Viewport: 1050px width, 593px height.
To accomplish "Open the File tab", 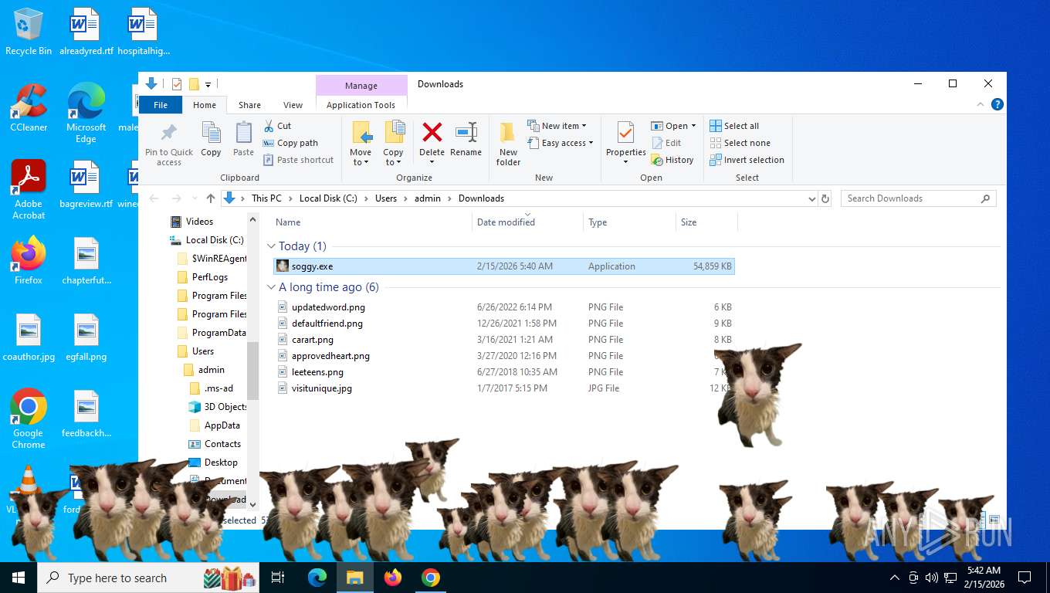I will point(161,105).
